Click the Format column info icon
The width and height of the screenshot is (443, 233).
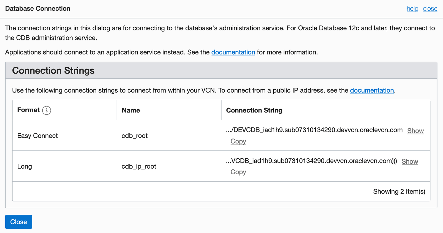(47, 110)
